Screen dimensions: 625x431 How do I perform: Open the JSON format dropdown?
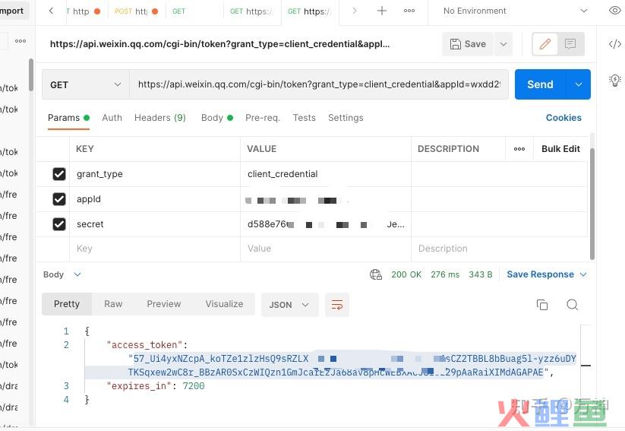(290, 305)
